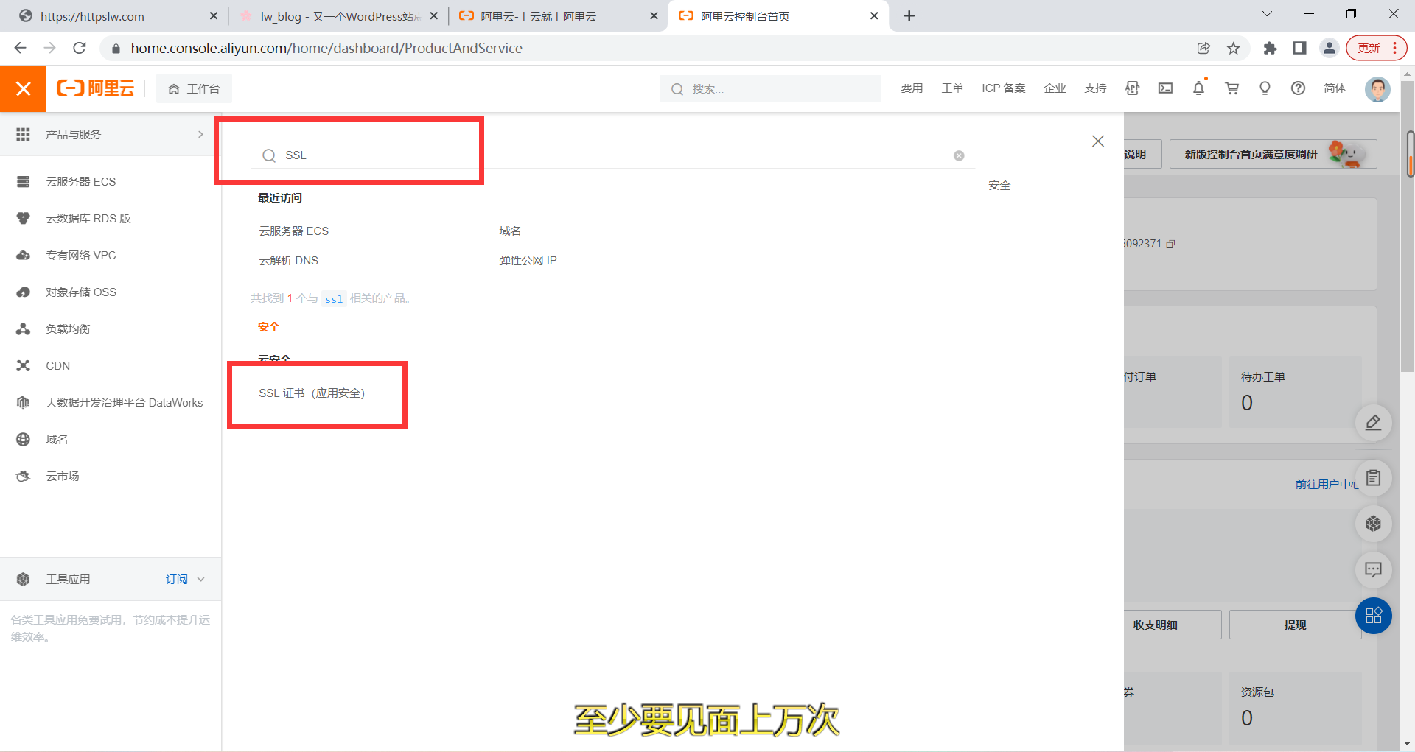Click the 工具应用 cube icon
This screenshot has height=752, width=1415.
click(23, 579)
